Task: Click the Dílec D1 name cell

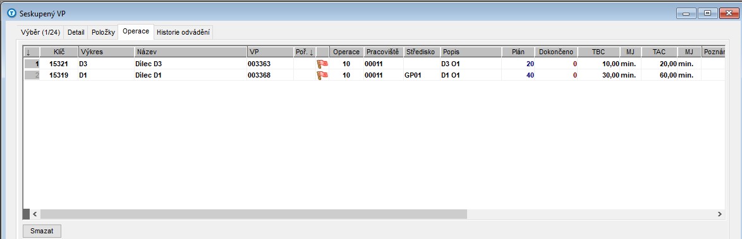Action: click(x=191, y=74)
